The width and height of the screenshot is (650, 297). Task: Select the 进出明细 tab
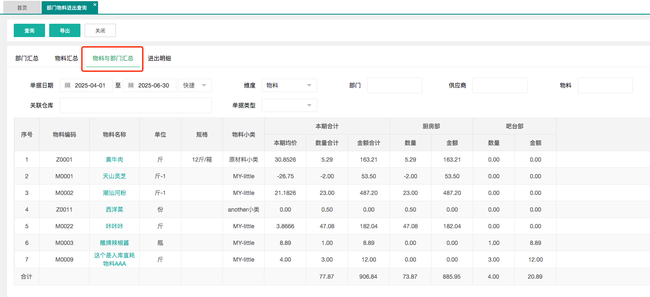click(x=159, y=58)
